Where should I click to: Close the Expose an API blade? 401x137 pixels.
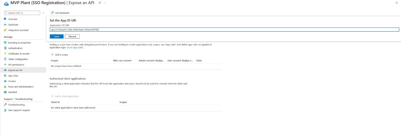coord(396,3)
